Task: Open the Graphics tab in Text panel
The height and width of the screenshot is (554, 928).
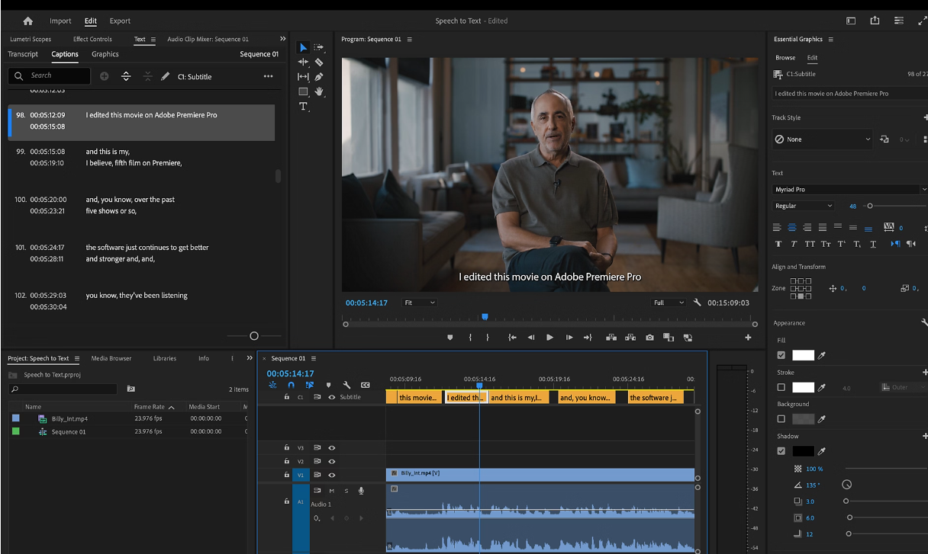Action: pyautogui.click(x=105, y=54)
